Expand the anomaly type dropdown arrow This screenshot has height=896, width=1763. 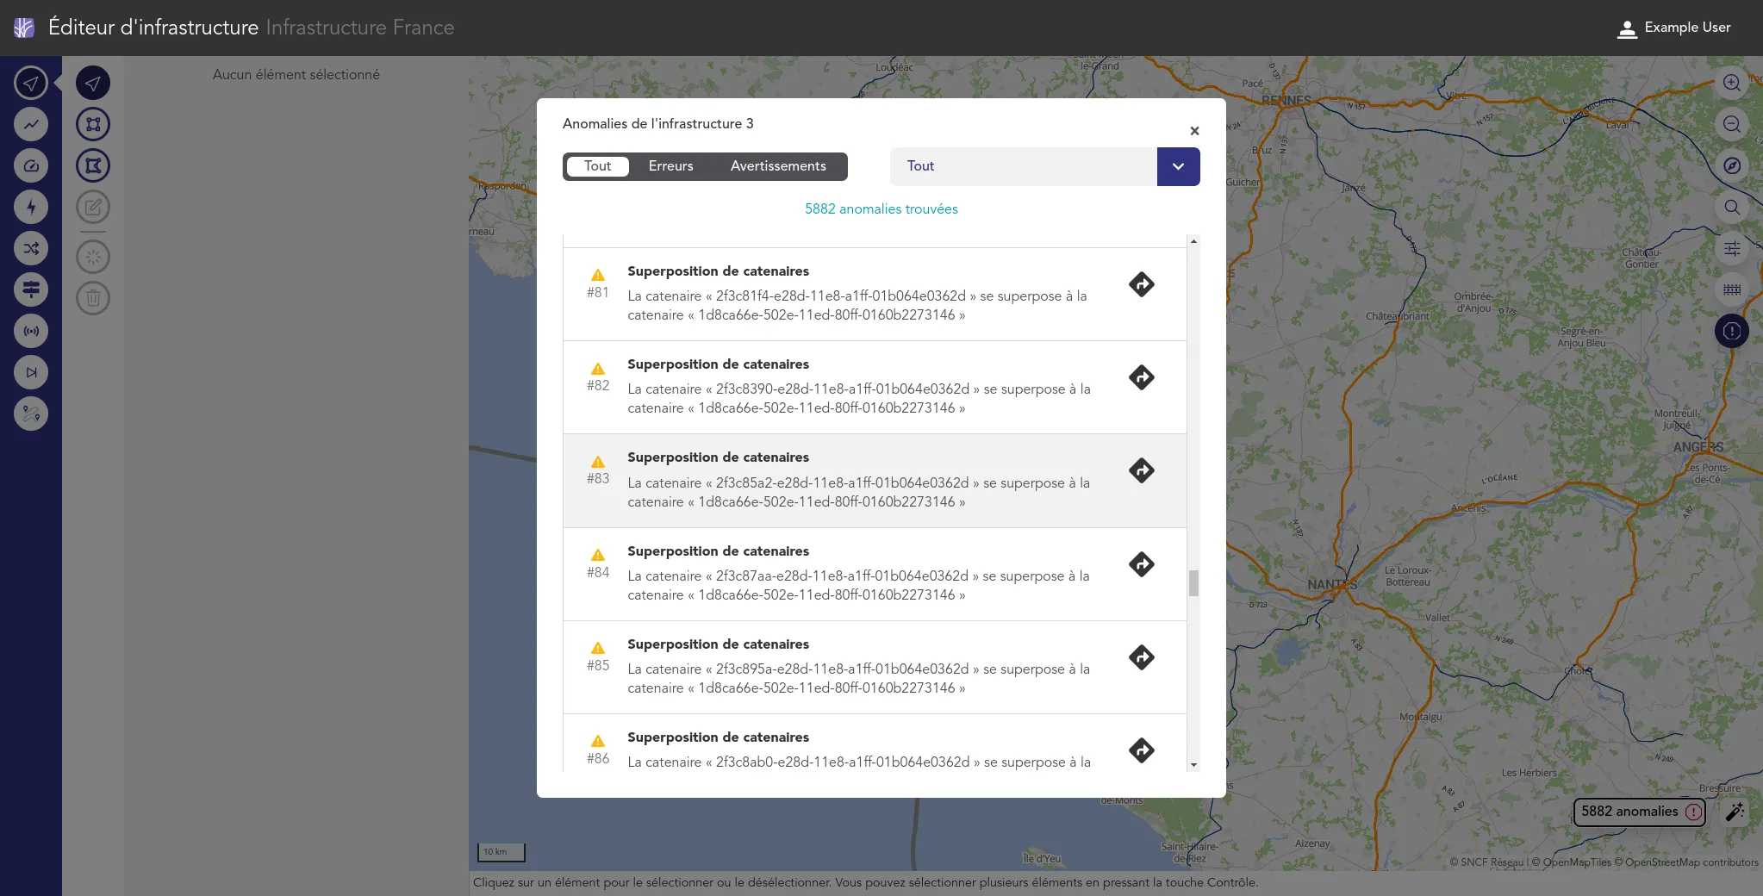1178,166
